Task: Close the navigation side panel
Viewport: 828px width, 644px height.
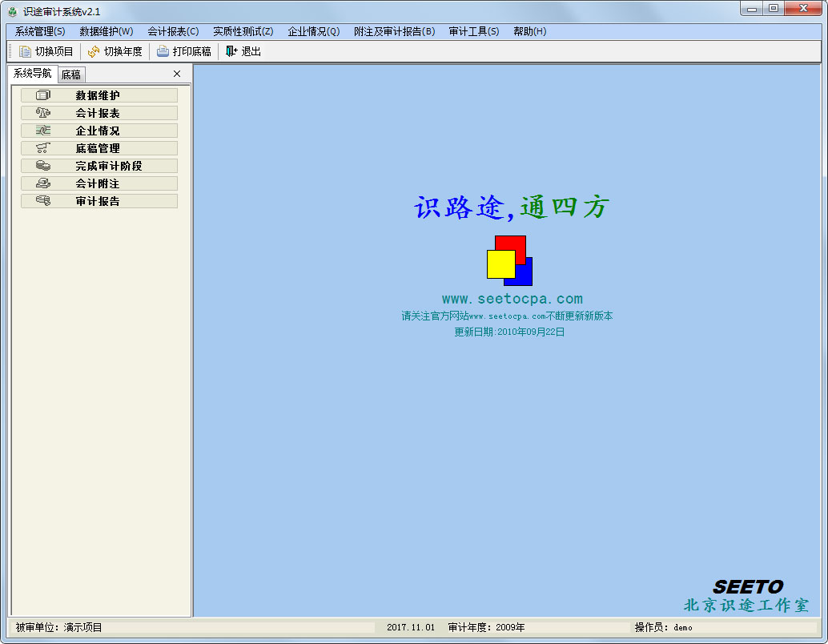Action: click(177, 74)
